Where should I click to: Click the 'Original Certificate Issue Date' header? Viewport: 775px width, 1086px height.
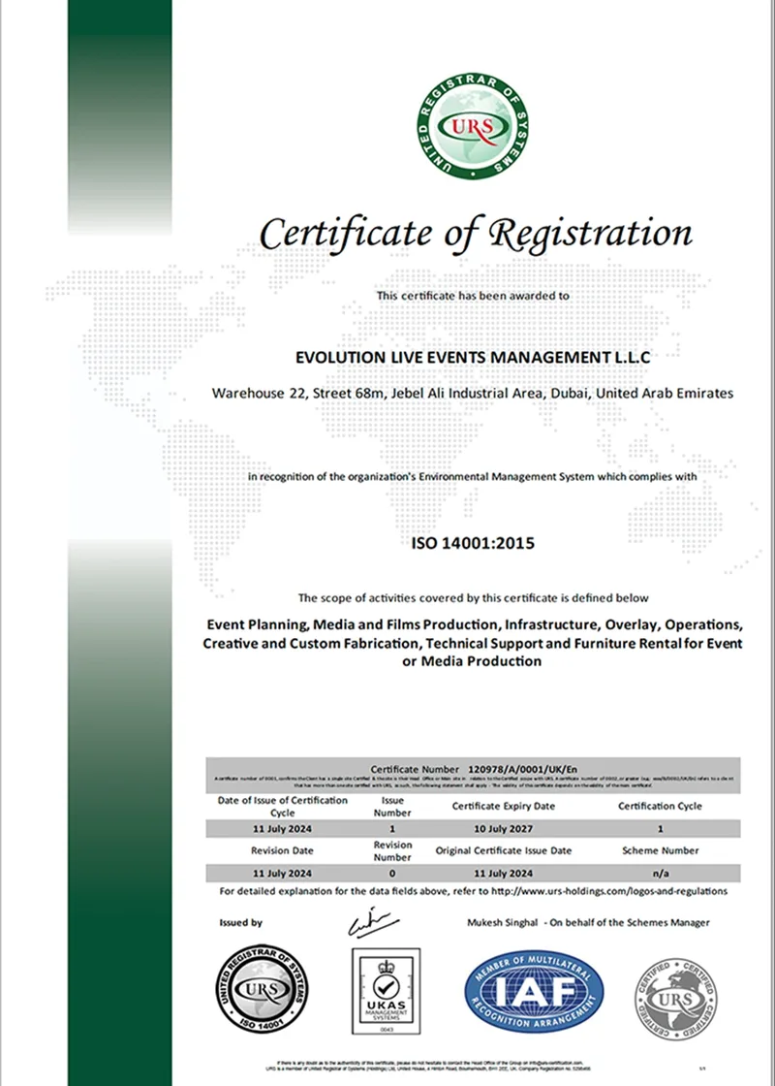pos(504,850)
